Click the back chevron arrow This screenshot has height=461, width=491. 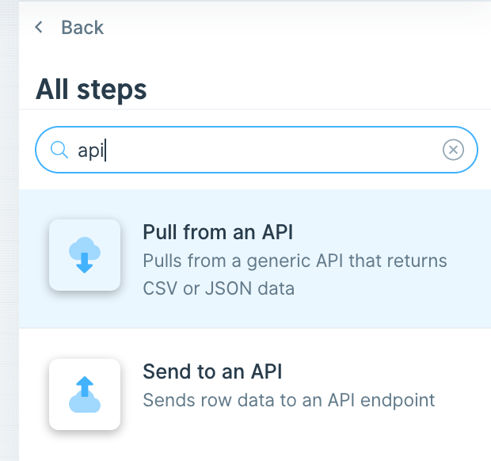[x=39, y=28]
